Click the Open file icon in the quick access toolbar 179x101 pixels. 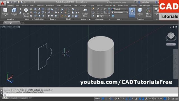click(11, 2)
